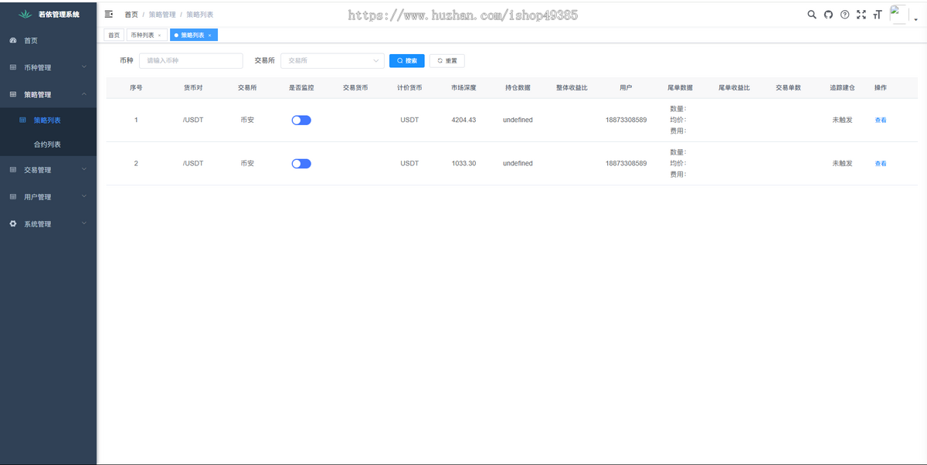This screenshot has height=465, width=927.
Task: Close the 币种列表 tab
Action: tap(159, 36)
